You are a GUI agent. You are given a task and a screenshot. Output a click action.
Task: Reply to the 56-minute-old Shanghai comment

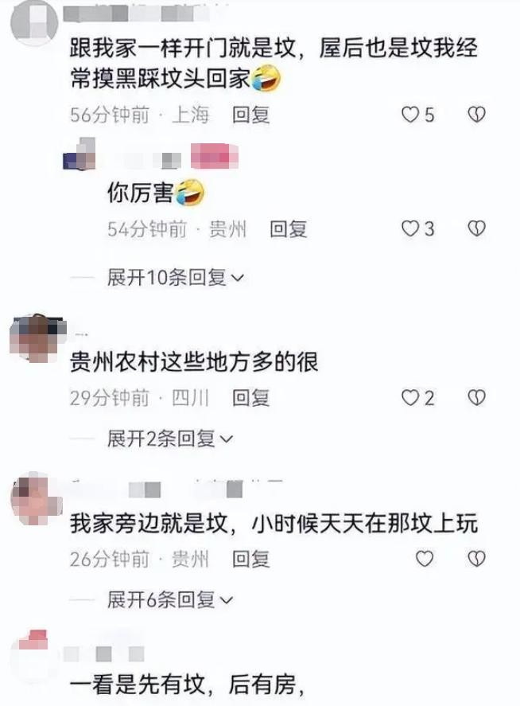click(251, 115)
